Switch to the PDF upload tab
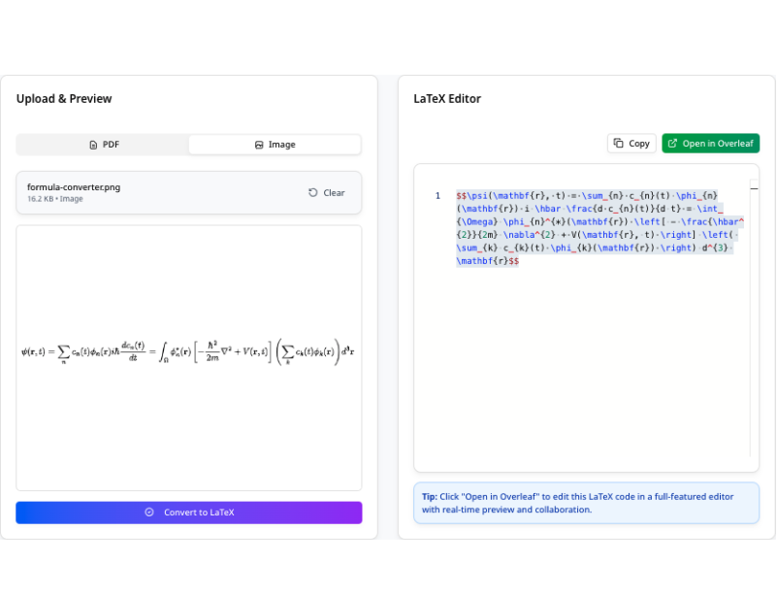 (104, 145)
